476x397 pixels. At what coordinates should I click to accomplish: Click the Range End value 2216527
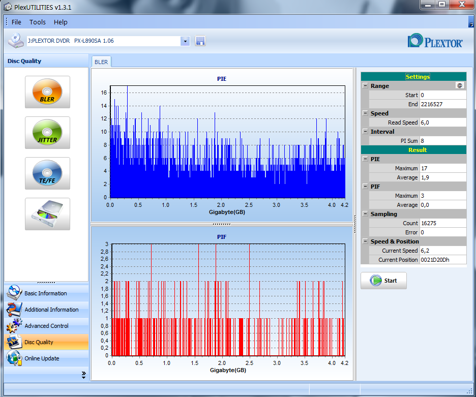pos(443,104)
